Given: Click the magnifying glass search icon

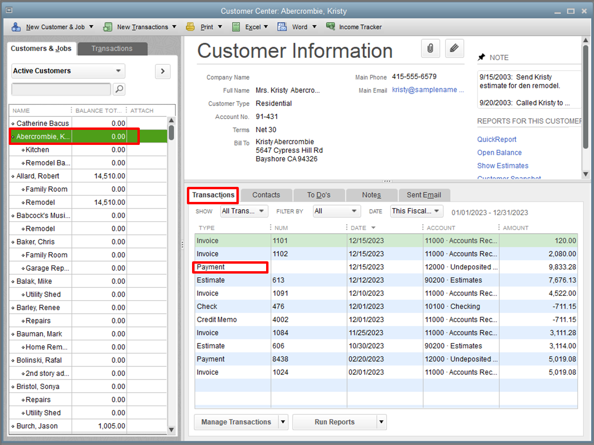Looking at the screenshot, I should [119, 89].
